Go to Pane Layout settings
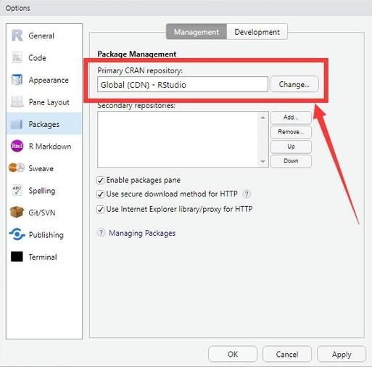Viewport: 372px width, 367px height. coord(49,102)
